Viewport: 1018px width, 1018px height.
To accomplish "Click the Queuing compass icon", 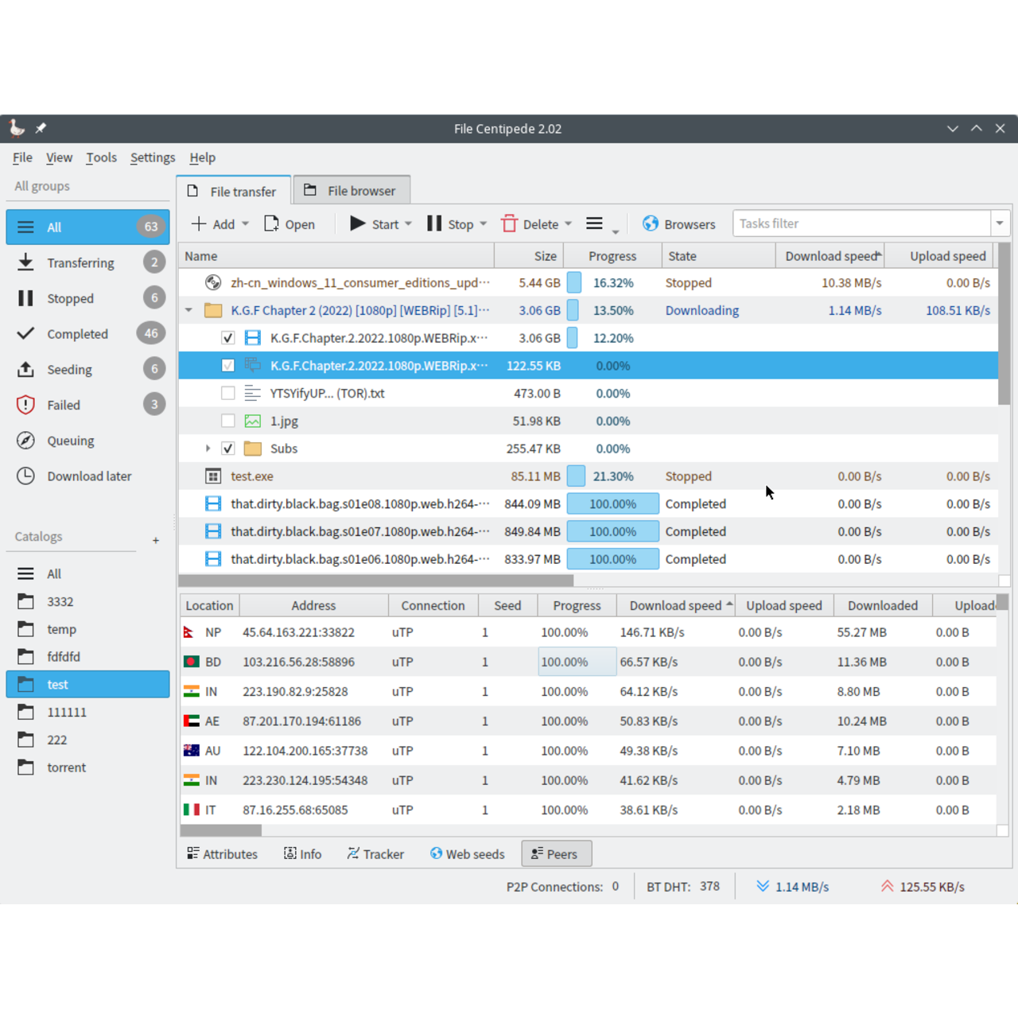I will (25, 441).
